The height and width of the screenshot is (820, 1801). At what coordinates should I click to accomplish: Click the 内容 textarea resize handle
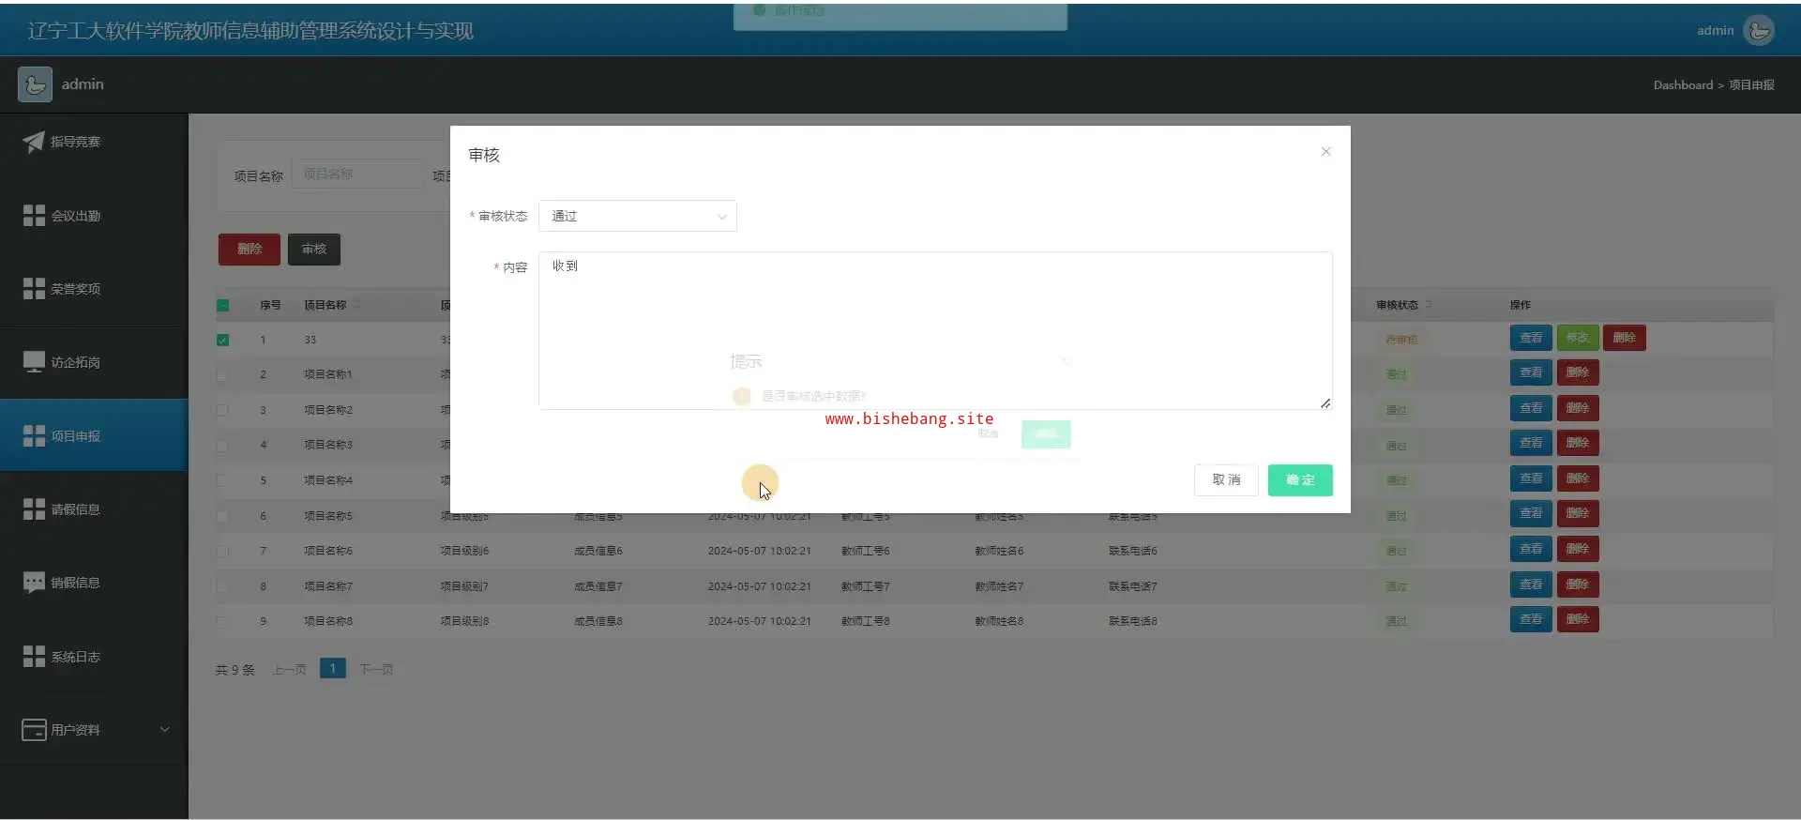pos(1325,403)
